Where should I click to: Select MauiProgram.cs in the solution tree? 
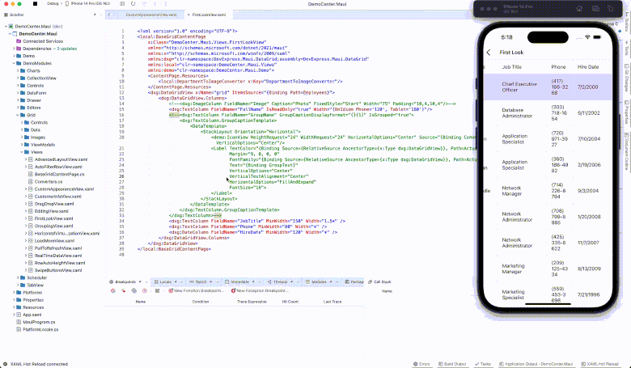pyautogui.click(x=39, y=322)
